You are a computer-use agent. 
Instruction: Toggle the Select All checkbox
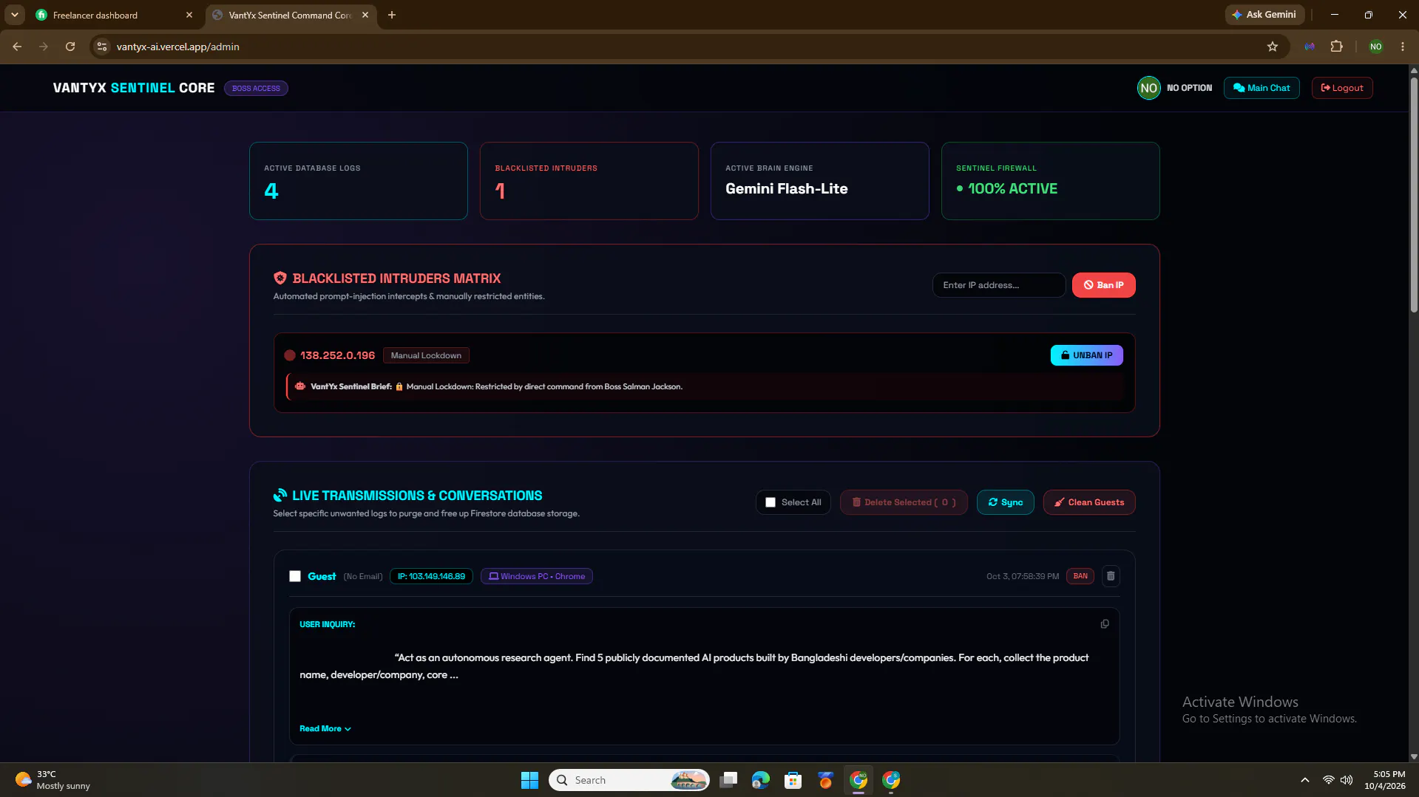coord(771,502)
